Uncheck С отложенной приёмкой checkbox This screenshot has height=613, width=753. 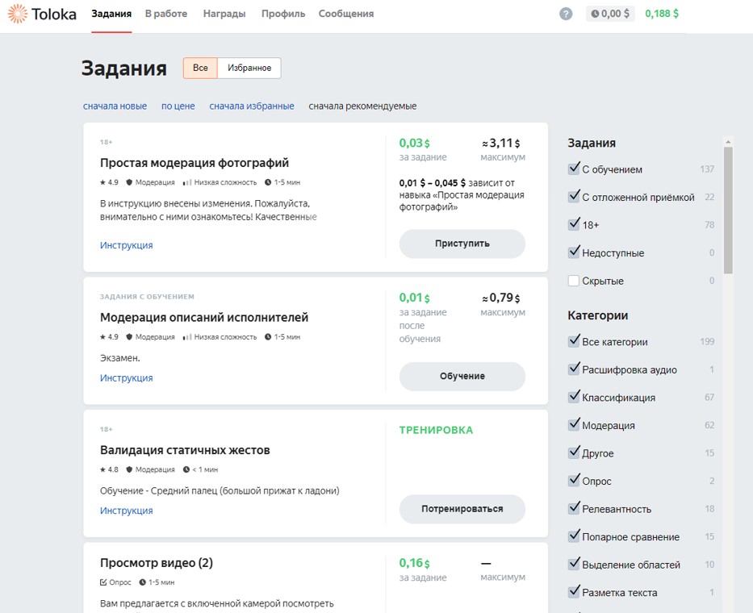pos(574,197)
